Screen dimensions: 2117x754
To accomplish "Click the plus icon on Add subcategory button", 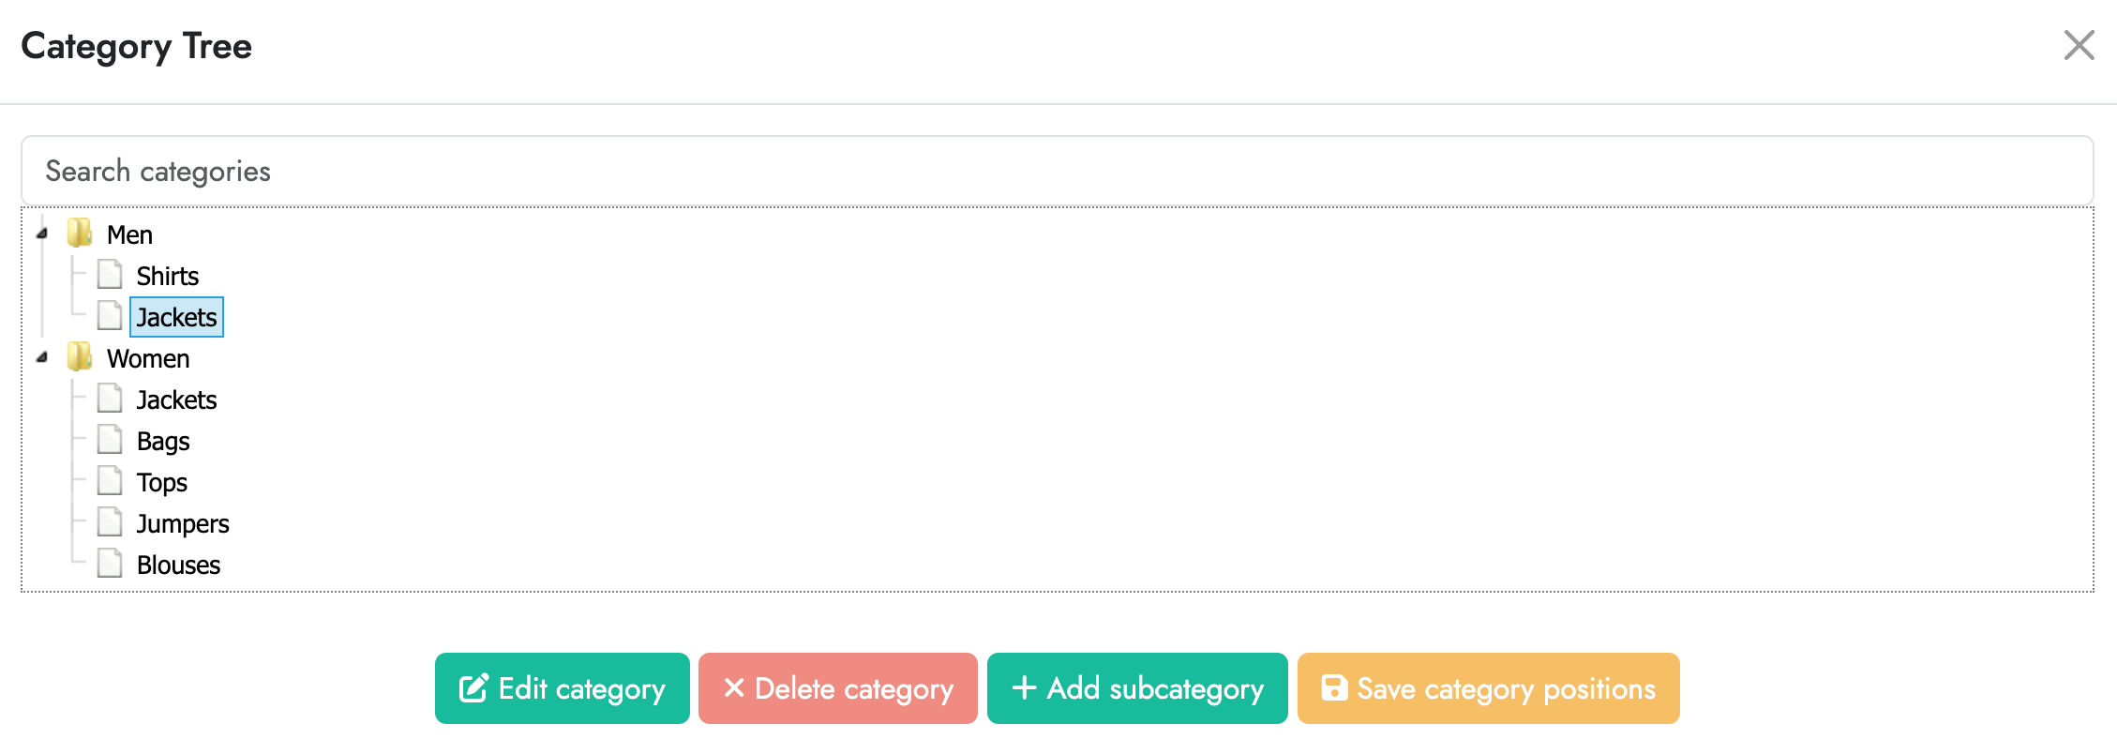I will [1025, 687].
